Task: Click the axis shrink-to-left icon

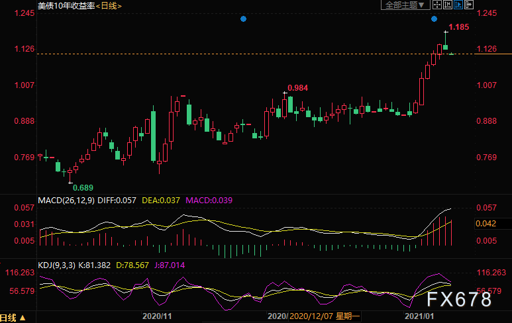Action: pos(447,5)
